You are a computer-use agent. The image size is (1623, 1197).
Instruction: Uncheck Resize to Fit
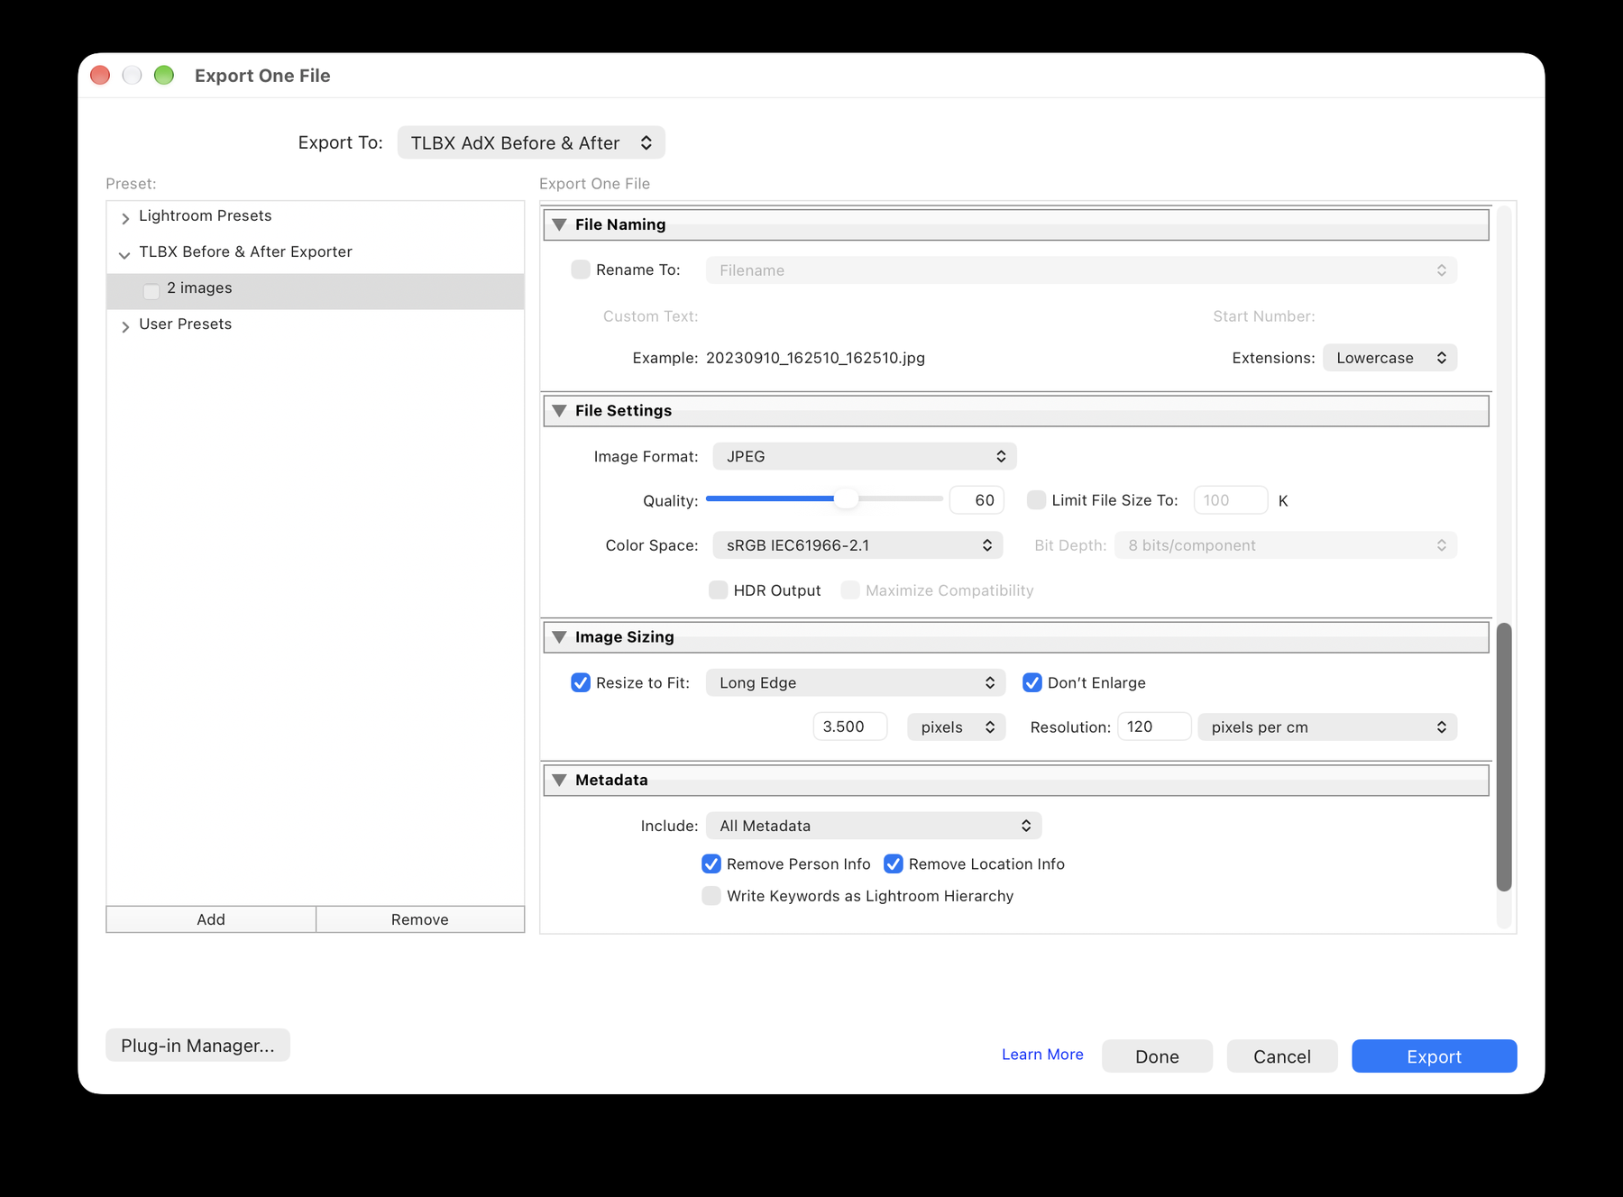pyautogui.click(x=581, y=683)
